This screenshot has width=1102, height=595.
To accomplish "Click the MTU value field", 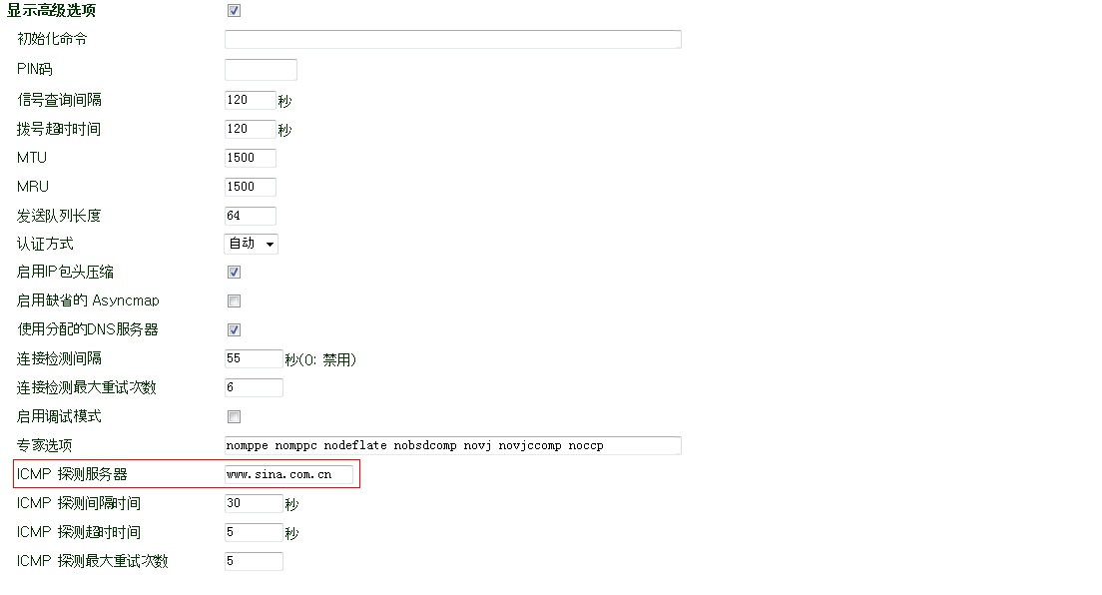I will [250, 158].
